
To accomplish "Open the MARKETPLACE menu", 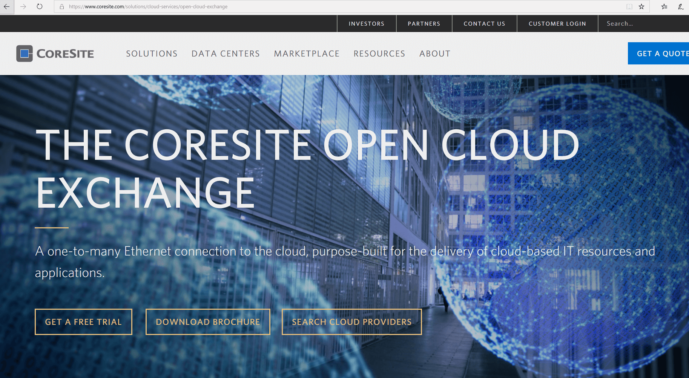I will tap(307, 54).
